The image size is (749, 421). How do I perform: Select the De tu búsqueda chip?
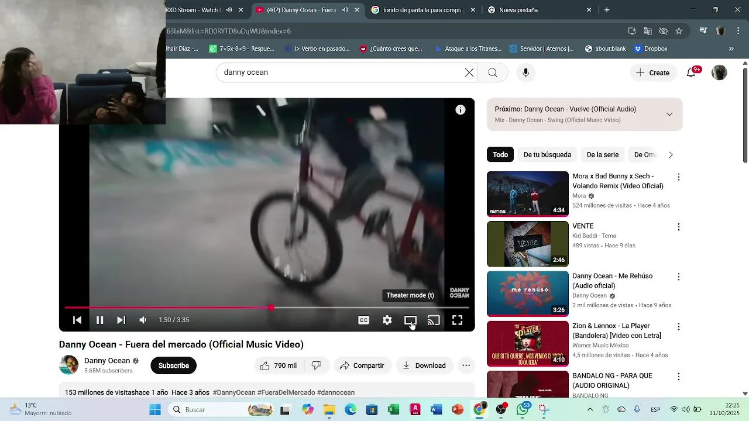pos(547,155)
